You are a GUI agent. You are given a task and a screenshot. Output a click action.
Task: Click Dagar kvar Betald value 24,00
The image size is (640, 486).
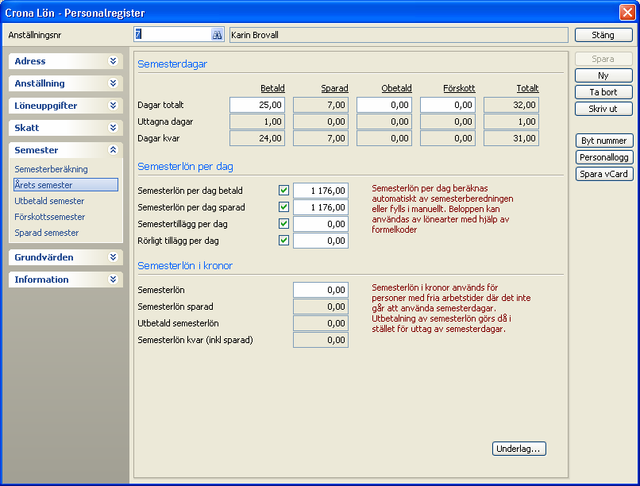[257, 138]
